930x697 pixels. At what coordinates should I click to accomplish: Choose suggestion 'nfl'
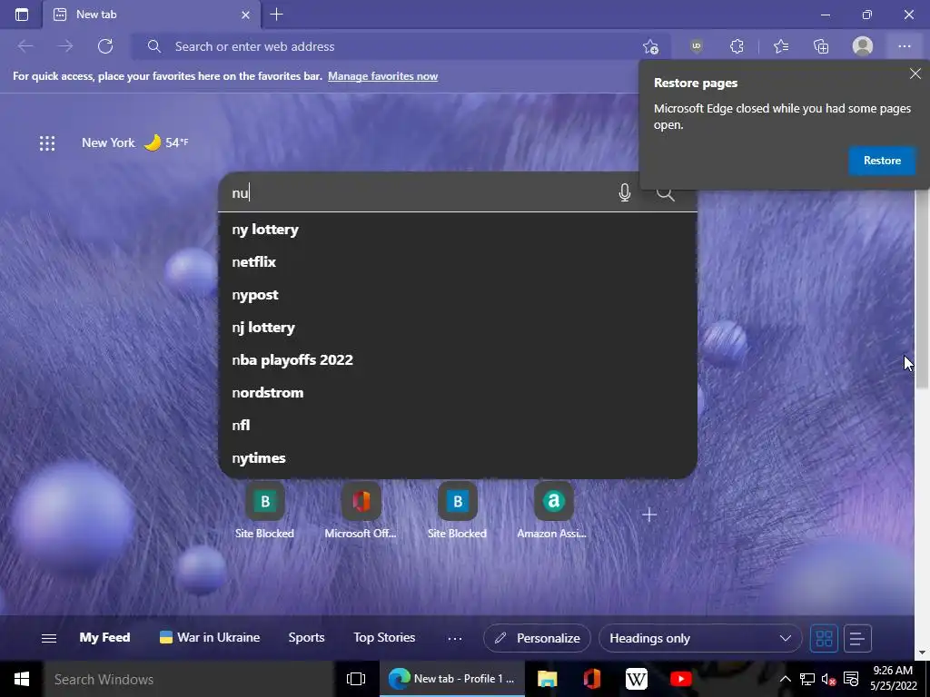(x=458, y=425)
